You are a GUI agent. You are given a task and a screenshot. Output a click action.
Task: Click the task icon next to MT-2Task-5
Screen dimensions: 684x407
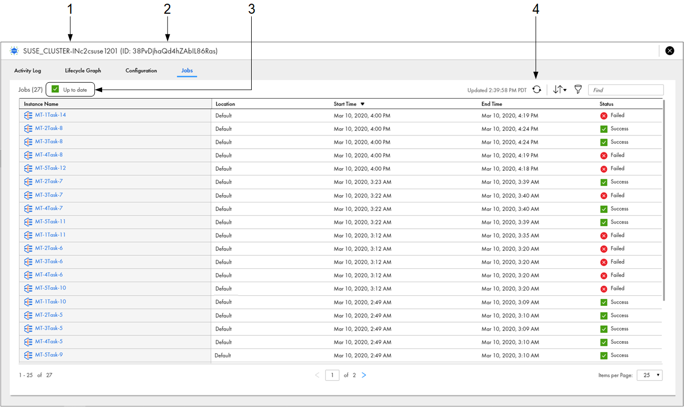pyautogui.click(x=28, y=315)
